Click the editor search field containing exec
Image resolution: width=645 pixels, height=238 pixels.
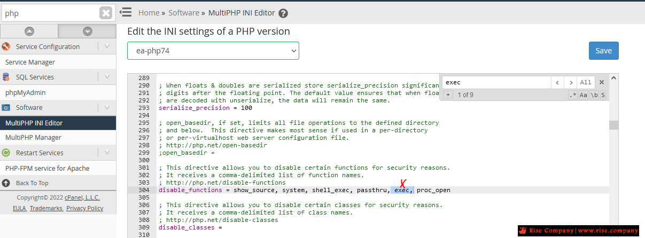[496, 83]
